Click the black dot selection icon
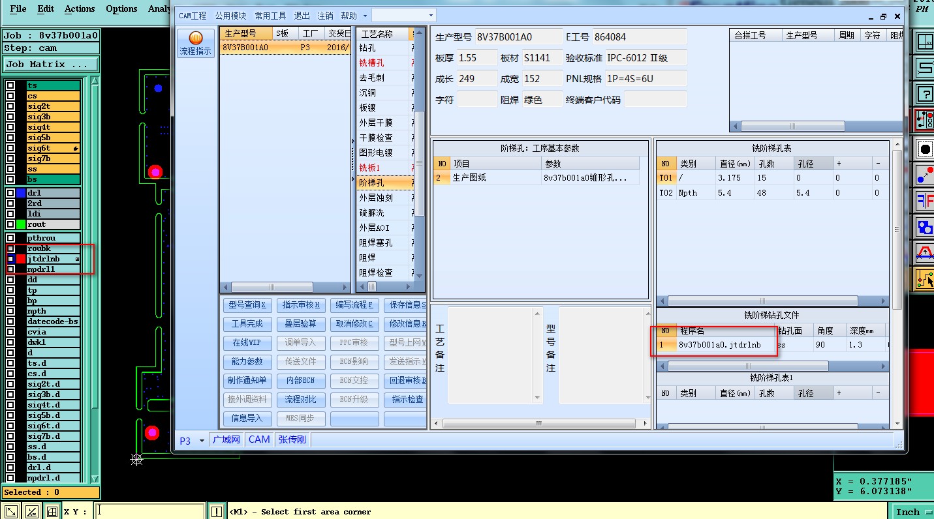This screenshot has width=934, height=519. click(925, 149)
